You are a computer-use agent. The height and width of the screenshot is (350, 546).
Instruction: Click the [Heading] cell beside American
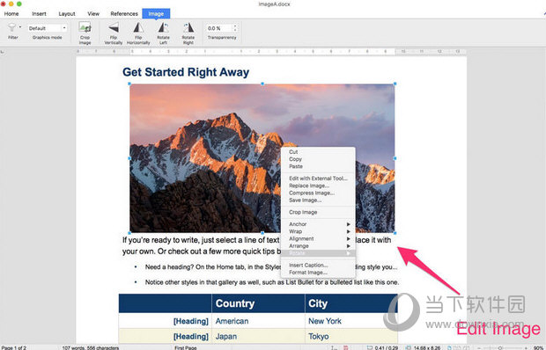point(165,321)
